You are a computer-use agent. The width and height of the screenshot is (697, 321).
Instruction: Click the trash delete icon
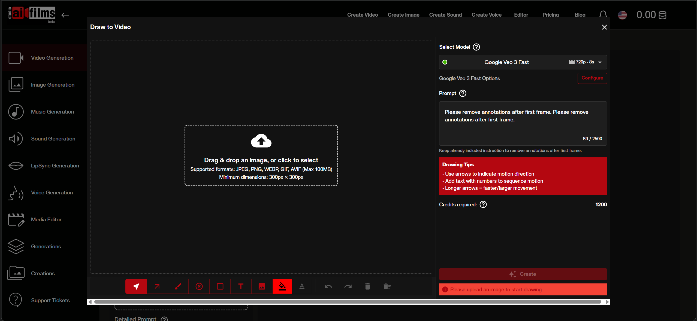click(367, 286)
